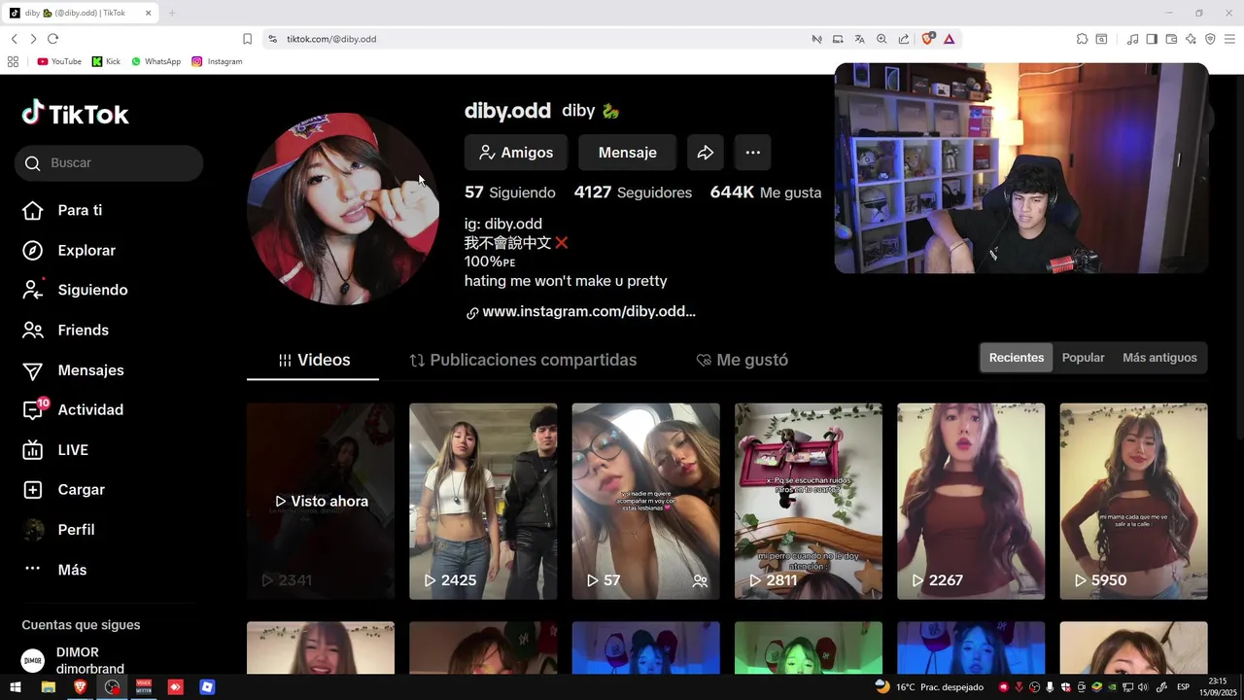
Task: Open Brave VPN shield icon
Action: (1210, 39)
